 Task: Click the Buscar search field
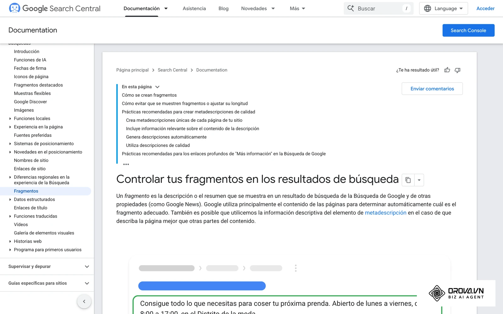[x=379, y=8]
